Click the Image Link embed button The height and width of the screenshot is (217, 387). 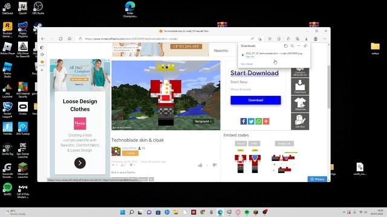click(284, 143)
